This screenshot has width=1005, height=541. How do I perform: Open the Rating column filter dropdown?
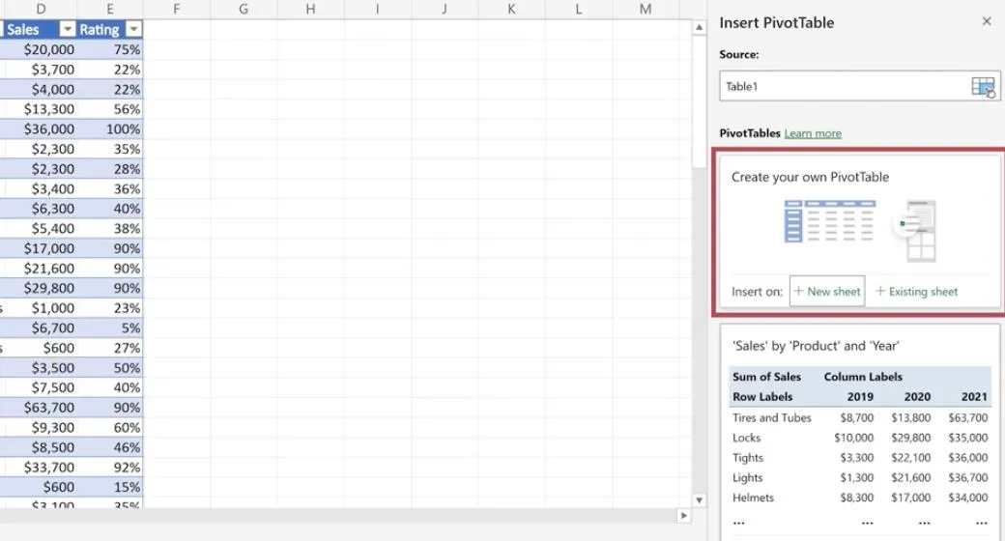[x=133, y=30]
